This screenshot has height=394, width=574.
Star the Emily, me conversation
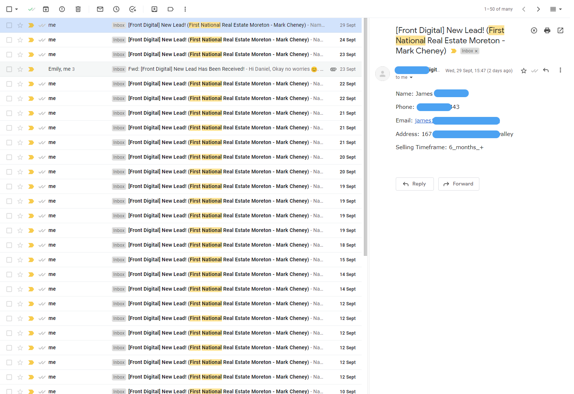(x=20, y=69)
